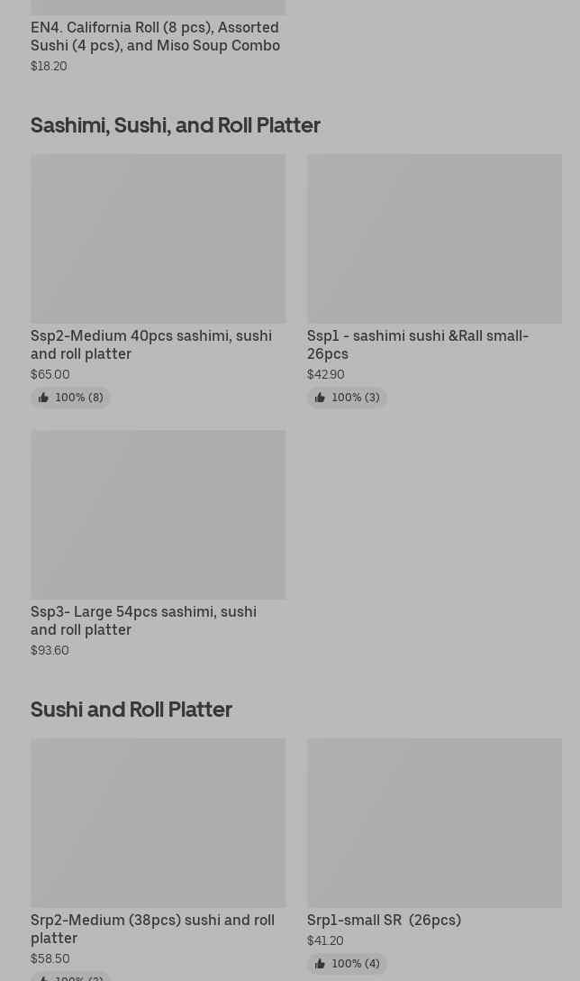580x981 pixels.
Task: Open the Srp2-Medium (38pcs) platter image
Action: click(158, 823)
